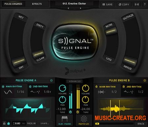Screen dimensions: 148x127
Task: Click the gray closed lock icon
Action: 4,123
